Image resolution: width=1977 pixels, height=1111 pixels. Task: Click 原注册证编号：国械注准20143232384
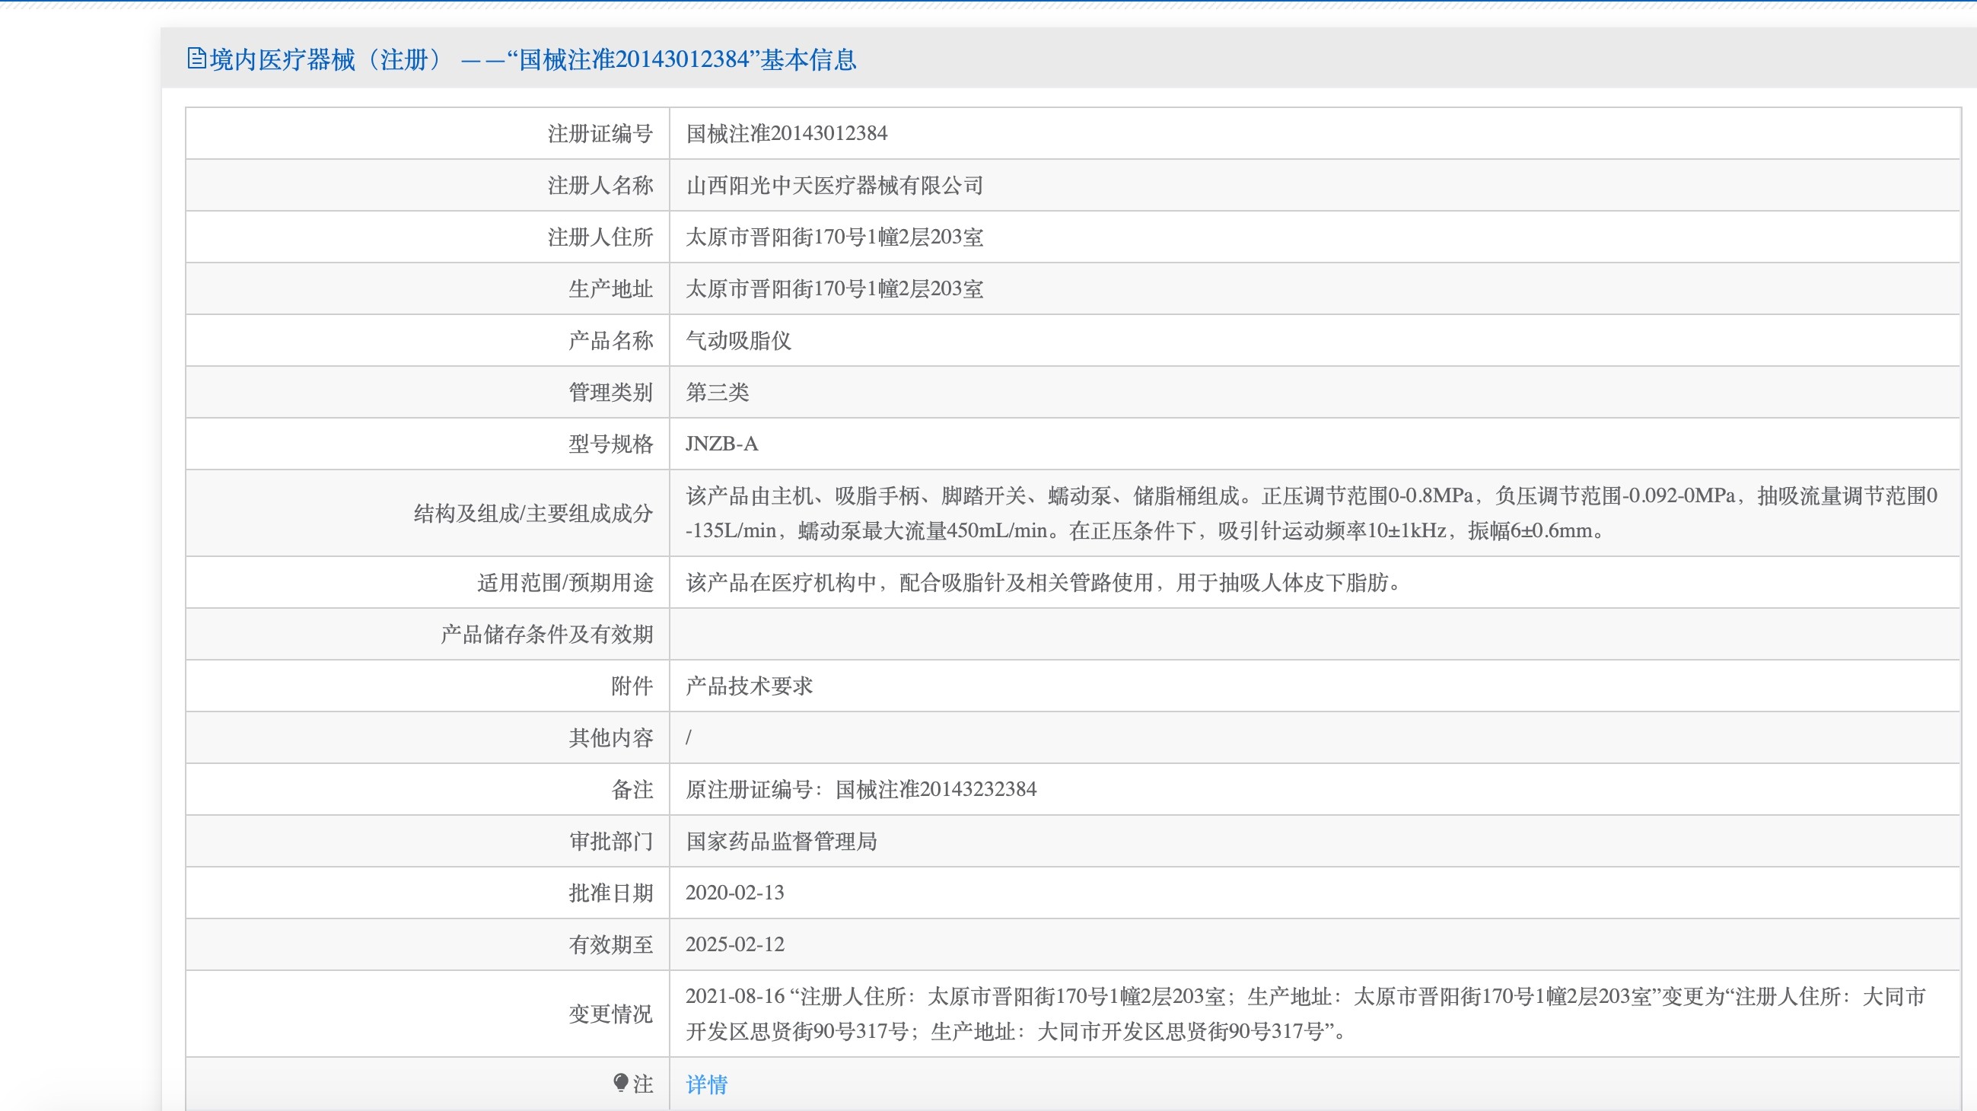(861, 790)
